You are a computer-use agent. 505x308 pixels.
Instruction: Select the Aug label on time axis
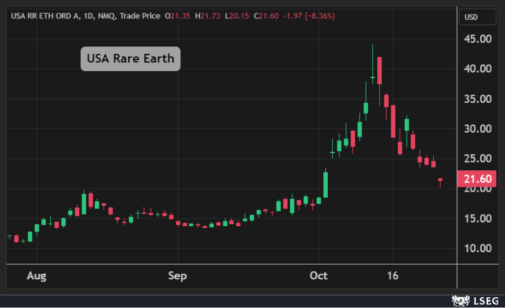(37, 276)
